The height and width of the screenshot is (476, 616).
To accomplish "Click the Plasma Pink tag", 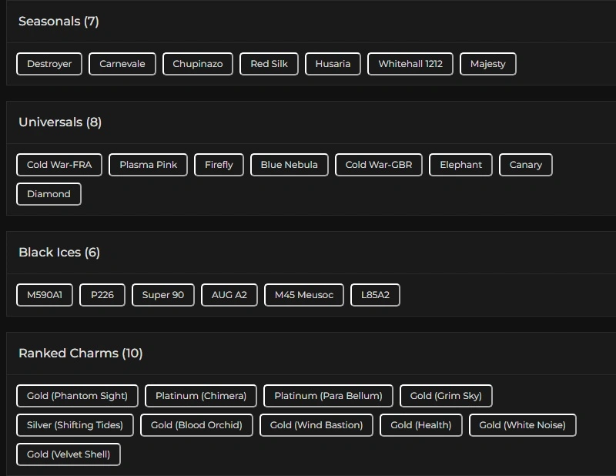I will pos(149,165).
